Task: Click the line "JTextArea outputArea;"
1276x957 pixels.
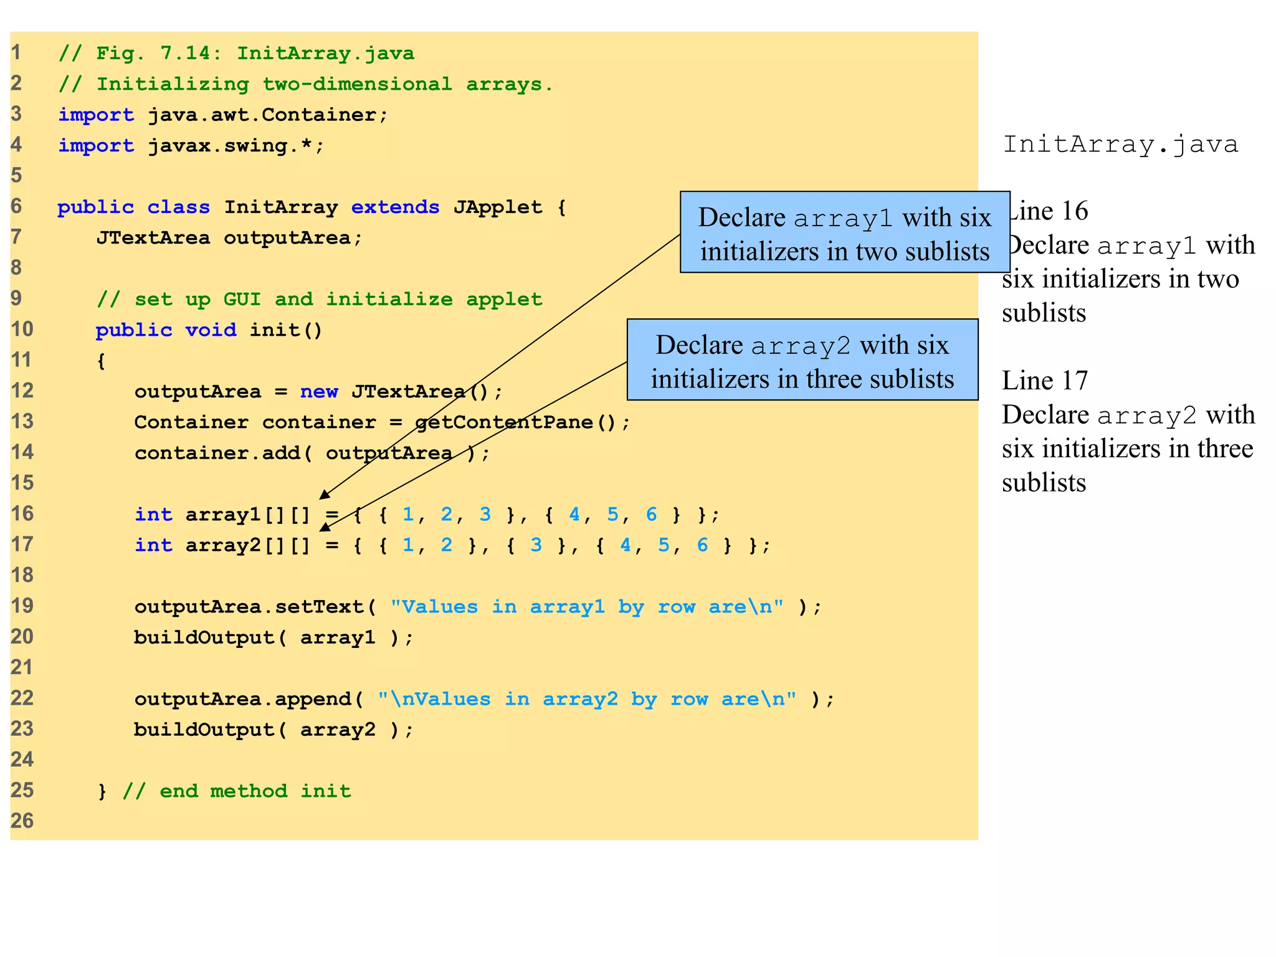Action: [x=229, y=237]
